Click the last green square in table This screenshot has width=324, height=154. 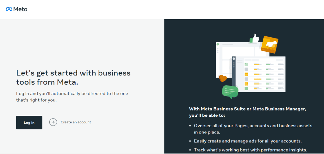click(246, 89)
